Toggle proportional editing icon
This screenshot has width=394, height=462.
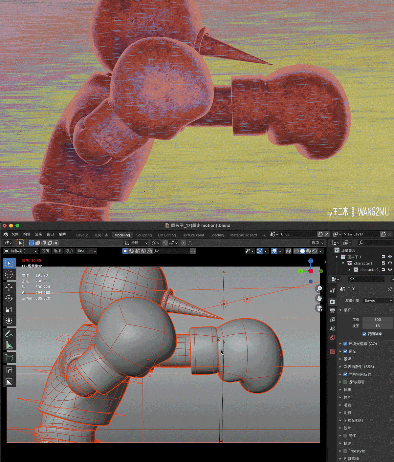click(x=184, y=243)
